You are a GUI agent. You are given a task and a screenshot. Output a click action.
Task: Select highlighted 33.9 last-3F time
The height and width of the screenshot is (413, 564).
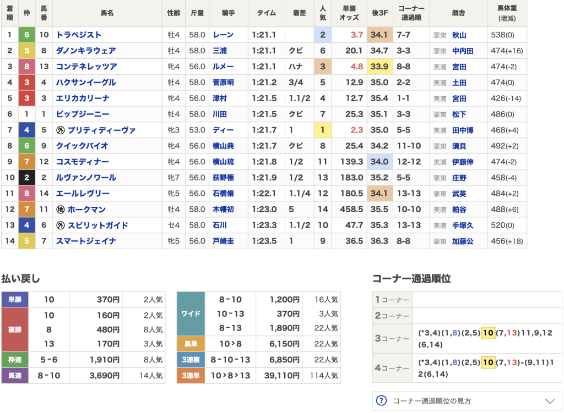(x=379, y=67)
